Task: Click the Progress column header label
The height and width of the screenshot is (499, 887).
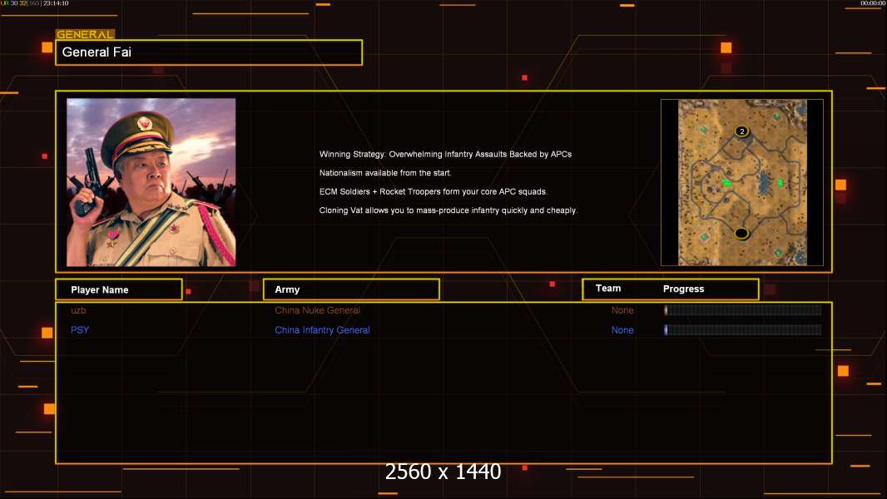Action: [x=683, y=289]
